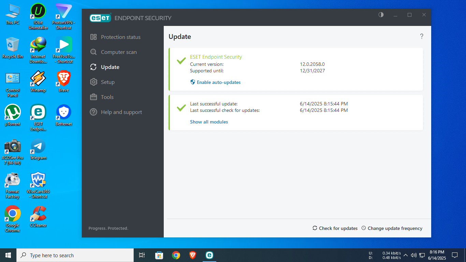466x262 pixels.
Task: Select Telegram desktop icon
Action: (x=38, y=149)
